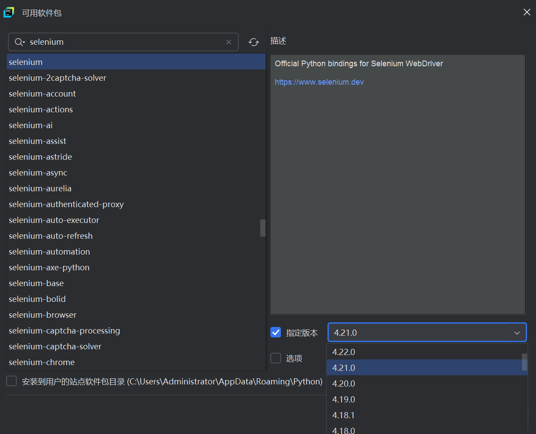Select selenium-base package

coord(136,283)
